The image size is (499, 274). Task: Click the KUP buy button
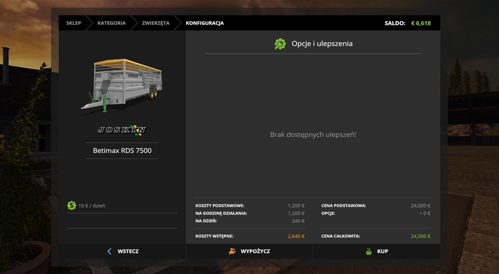point(377,251)
